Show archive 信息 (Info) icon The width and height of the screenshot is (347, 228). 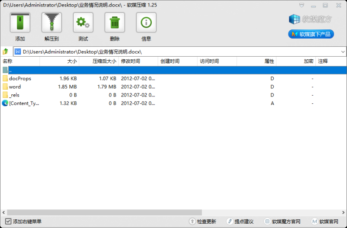(x=146, y=22)
